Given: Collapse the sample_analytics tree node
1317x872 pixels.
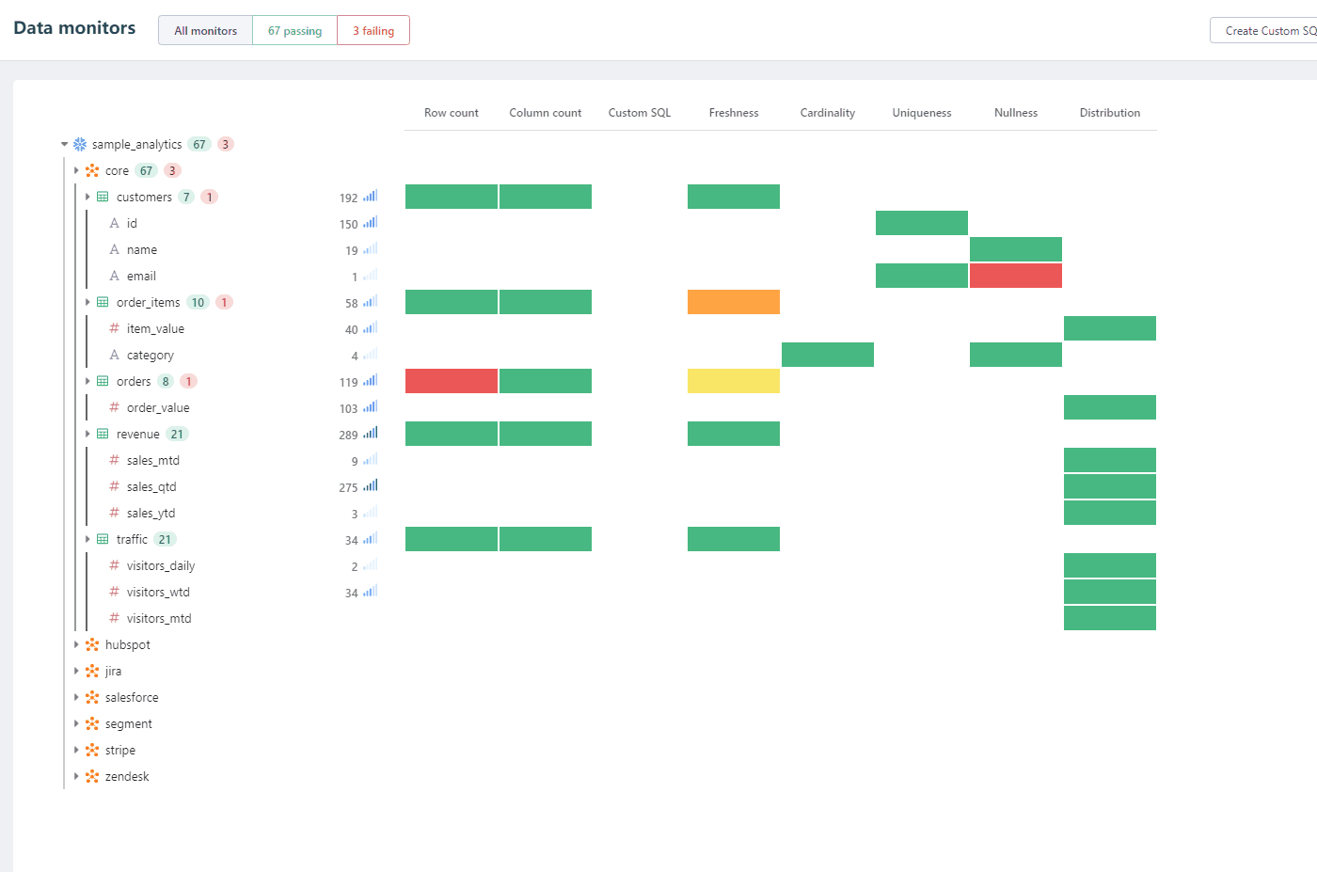Looking at the screenshot, I should pyautogui.click(x=64, y=144).
